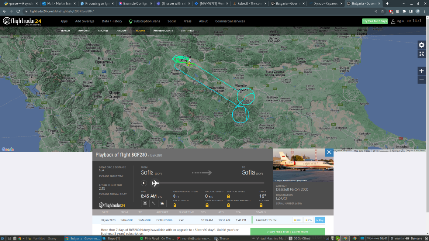This screenshot has width=429, height=241.
Task: Bookmark page with star icon
Action: click(x=382, y=11)
